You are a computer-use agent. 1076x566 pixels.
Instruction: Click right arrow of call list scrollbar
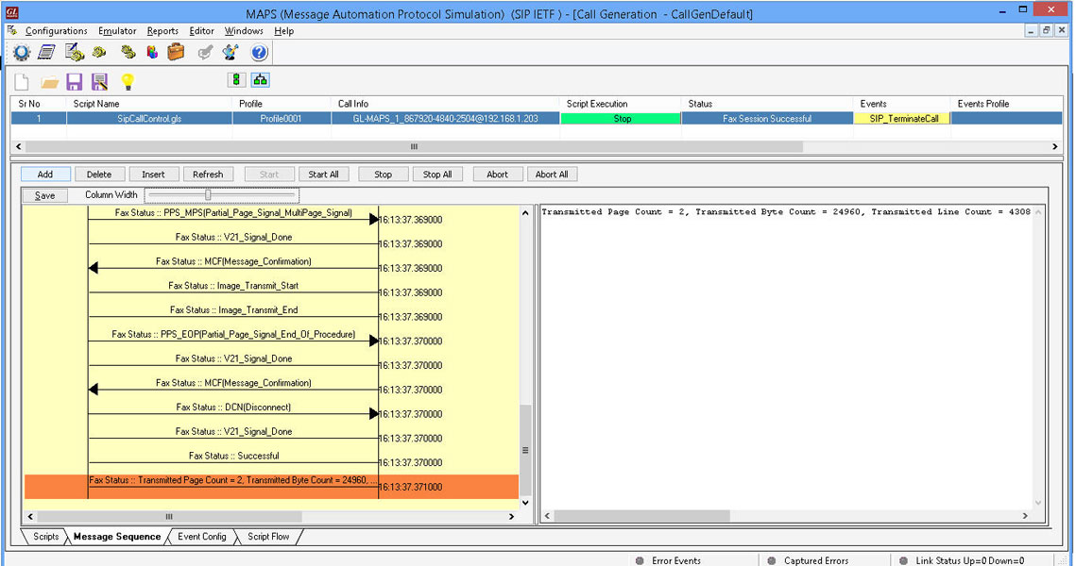point(1054,146)
